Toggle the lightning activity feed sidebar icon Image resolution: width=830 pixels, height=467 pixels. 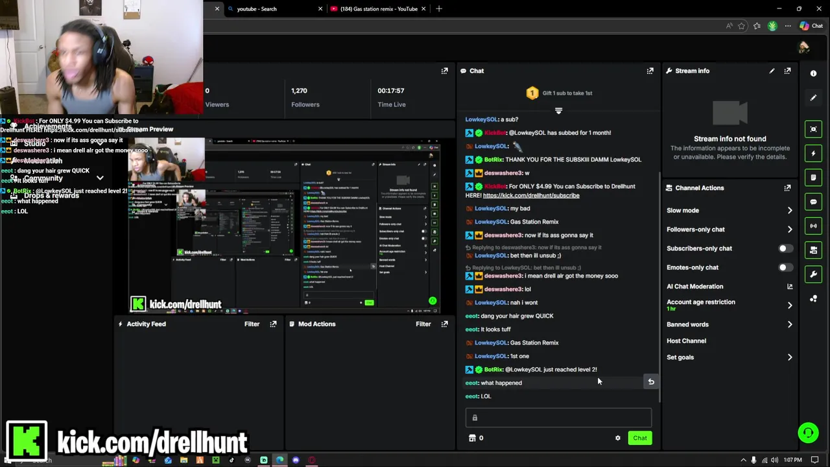(x=813, y=154)
